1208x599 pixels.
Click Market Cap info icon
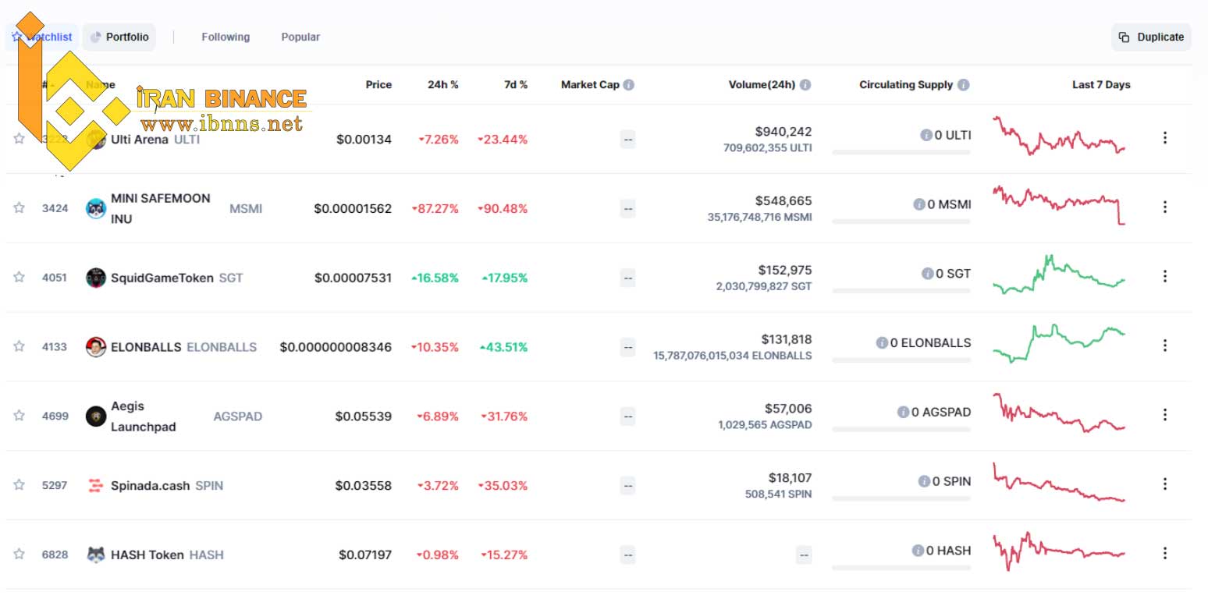(x=629, y=85)
